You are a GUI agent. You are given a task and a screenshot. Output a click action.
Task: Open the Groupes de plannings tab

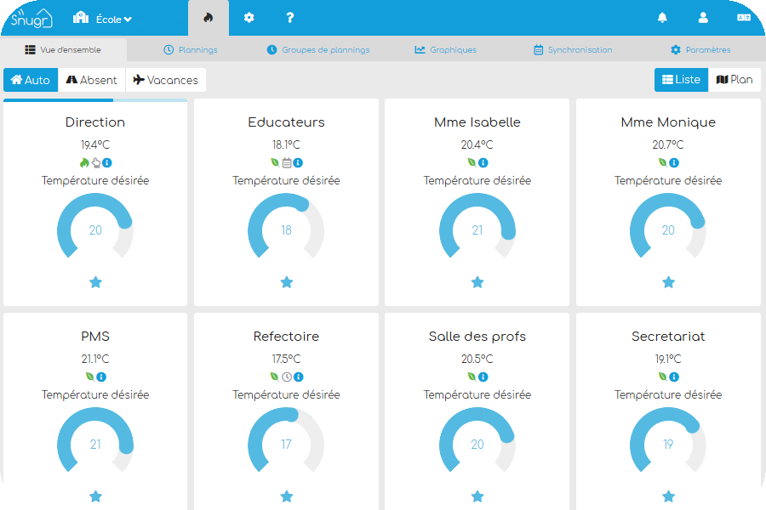tap(318, 50)
